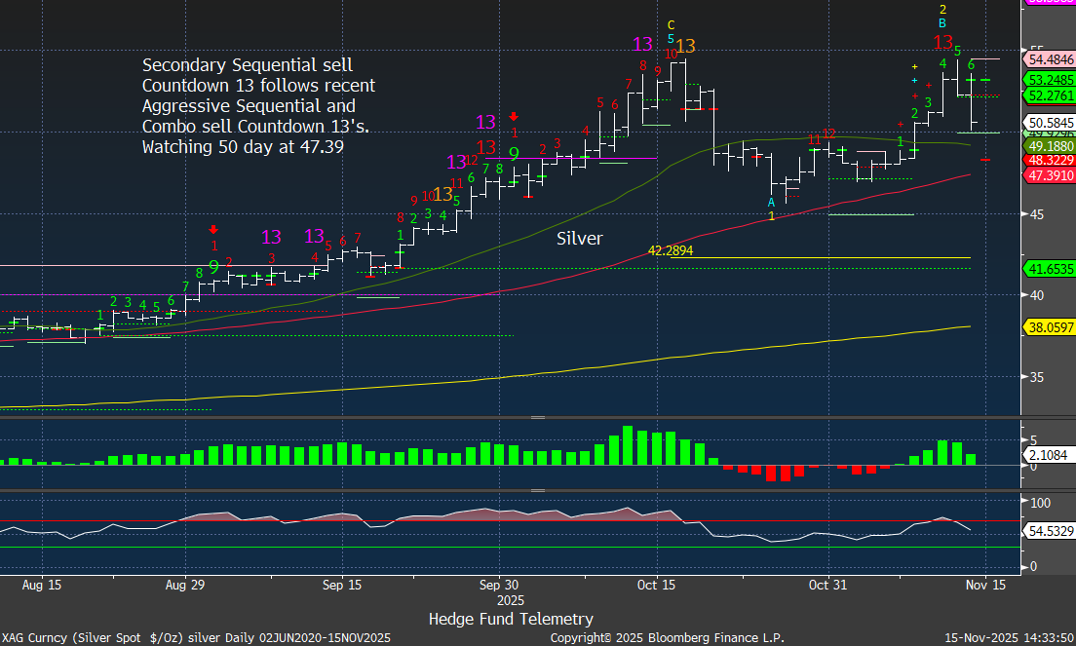Click the red down arrow above late-August bars
The image size is (1076, 646).
point(214,230)
